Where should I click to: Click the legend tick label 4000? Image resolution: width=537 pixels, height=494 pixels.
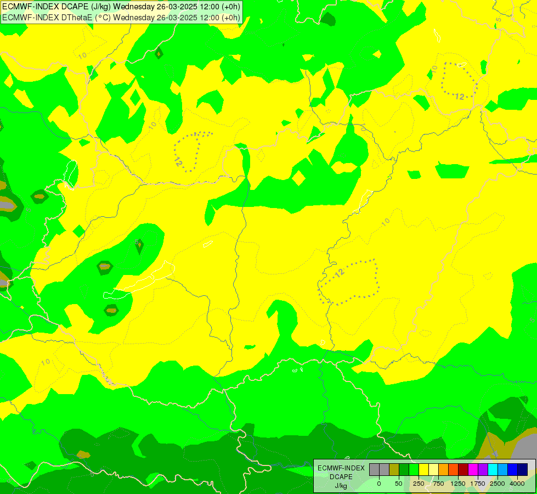click(517, 484)
